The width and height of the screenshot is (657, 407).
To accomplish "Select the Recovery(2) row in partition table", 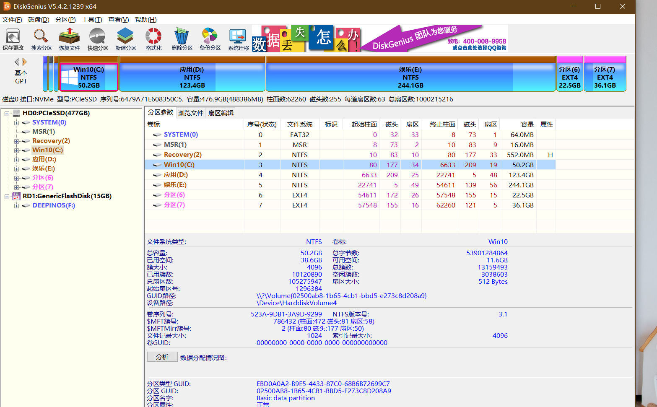I will (350, 155).
